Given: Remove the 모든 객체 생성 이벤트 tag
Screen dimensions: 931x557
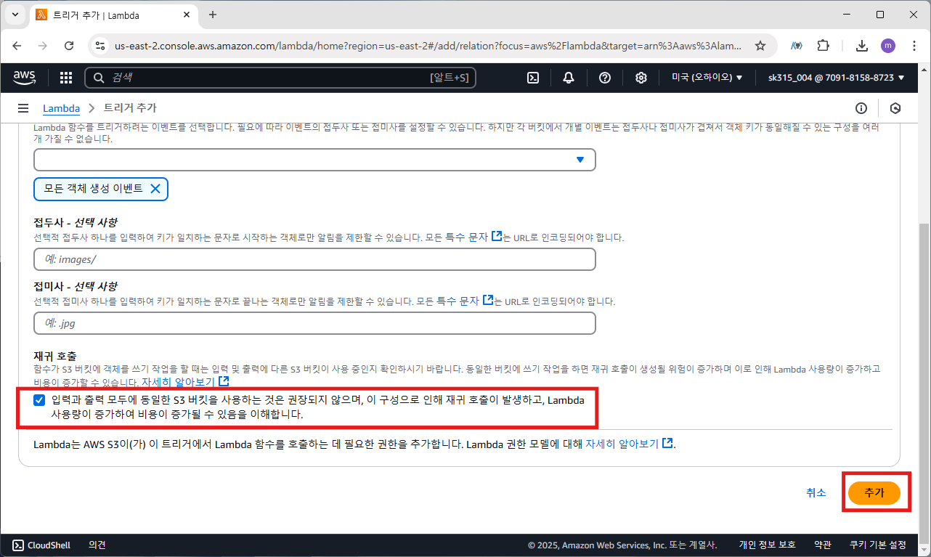Looking at the screenshot, I should click(x=155, y=188).
